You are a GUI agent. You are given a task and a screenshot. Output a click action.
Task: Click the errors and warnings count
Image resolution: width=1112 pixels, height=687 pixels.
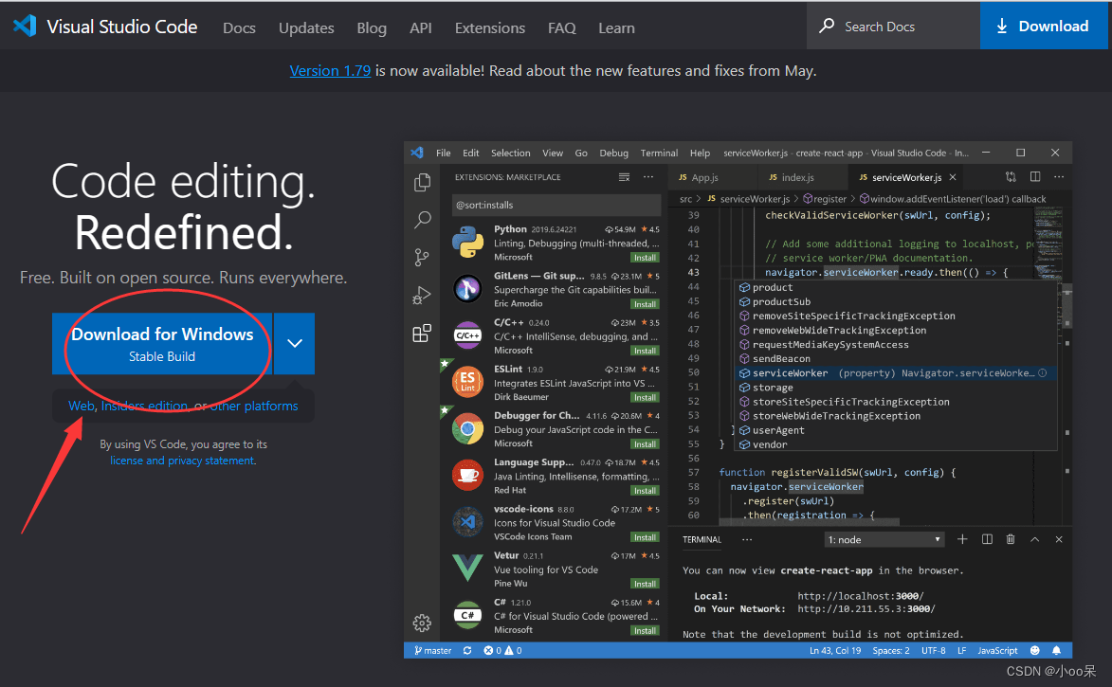click(502, 650)
